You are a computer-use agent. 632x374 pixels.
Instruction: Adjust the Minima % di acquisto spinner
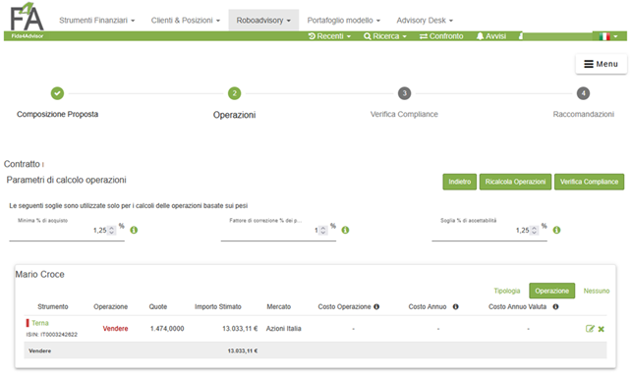pyautogui.click(x=112, y=231)
